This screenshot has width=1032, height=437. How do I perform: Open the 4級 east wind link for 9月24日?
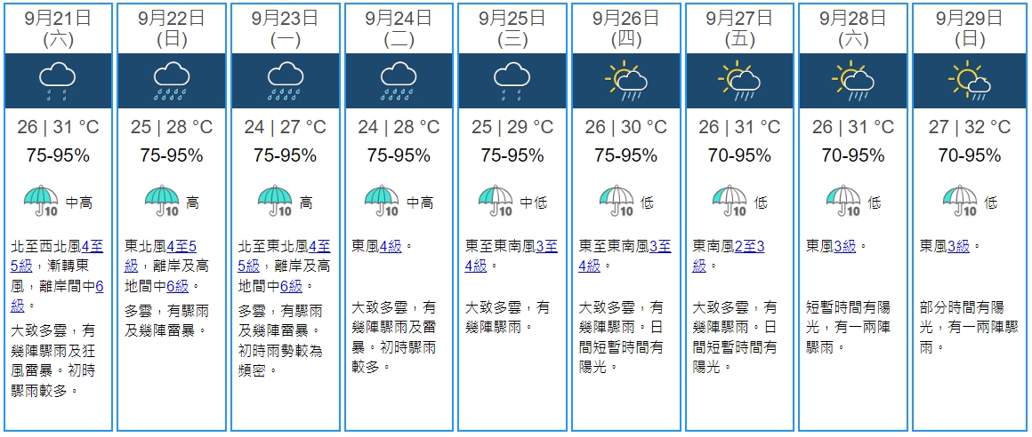coord(391,246)
